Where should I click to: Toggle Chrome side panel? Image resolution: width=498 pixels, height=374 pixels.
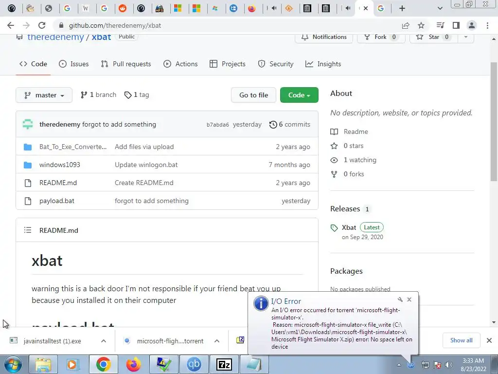tap(456, 25)
